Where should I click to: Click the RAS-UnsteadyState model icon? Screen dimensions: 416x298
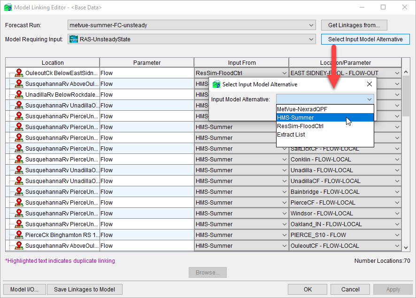(74, 39)
